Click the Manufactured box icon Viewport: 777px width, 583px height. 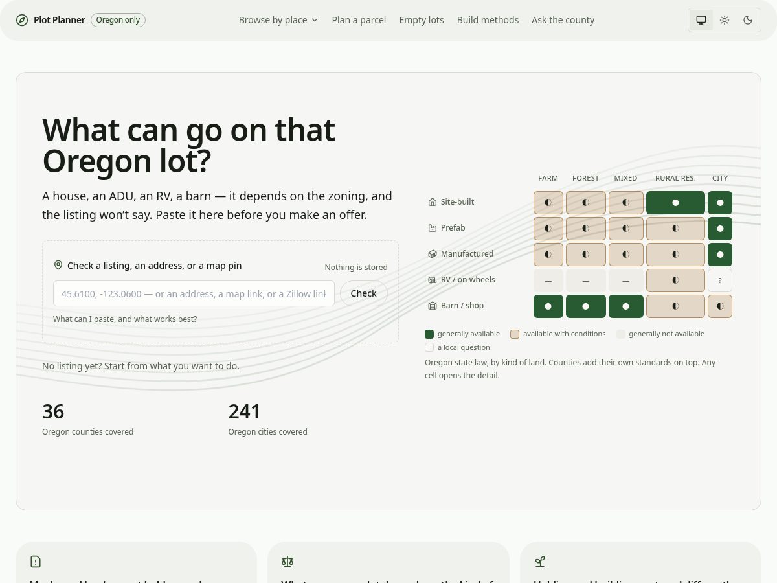click(x=433, y=254)
